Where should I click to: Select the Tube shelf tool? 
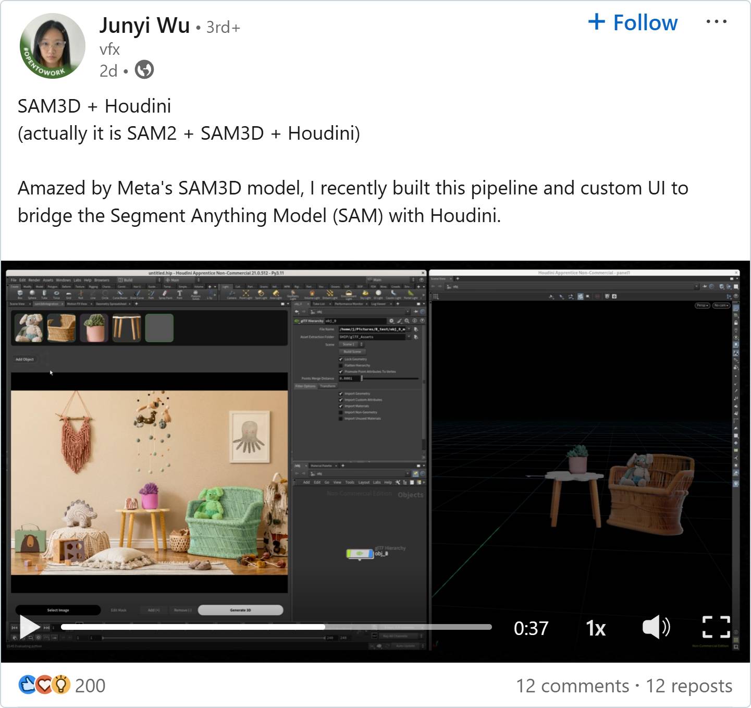tap(44, 295)
